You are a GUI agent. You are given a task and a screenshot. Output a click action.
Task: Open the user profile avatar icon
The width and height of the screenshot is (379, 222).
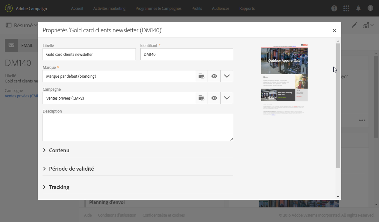click(370, 8)
